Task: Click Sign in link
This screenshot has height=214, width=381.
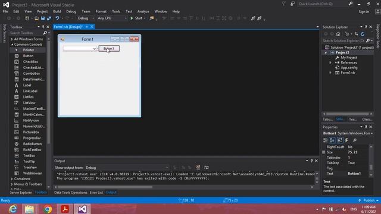Action: click(x=364, y=12)
